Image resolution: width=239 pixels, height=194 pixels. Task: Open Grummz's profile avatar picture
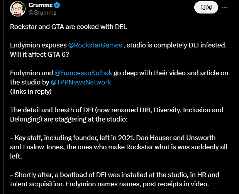17,9
